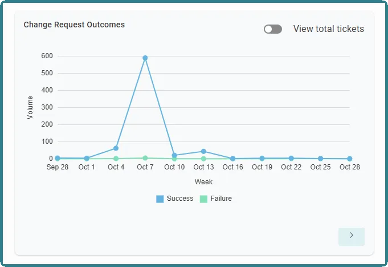Select the Oct 25 Success data point

(320, 159)
